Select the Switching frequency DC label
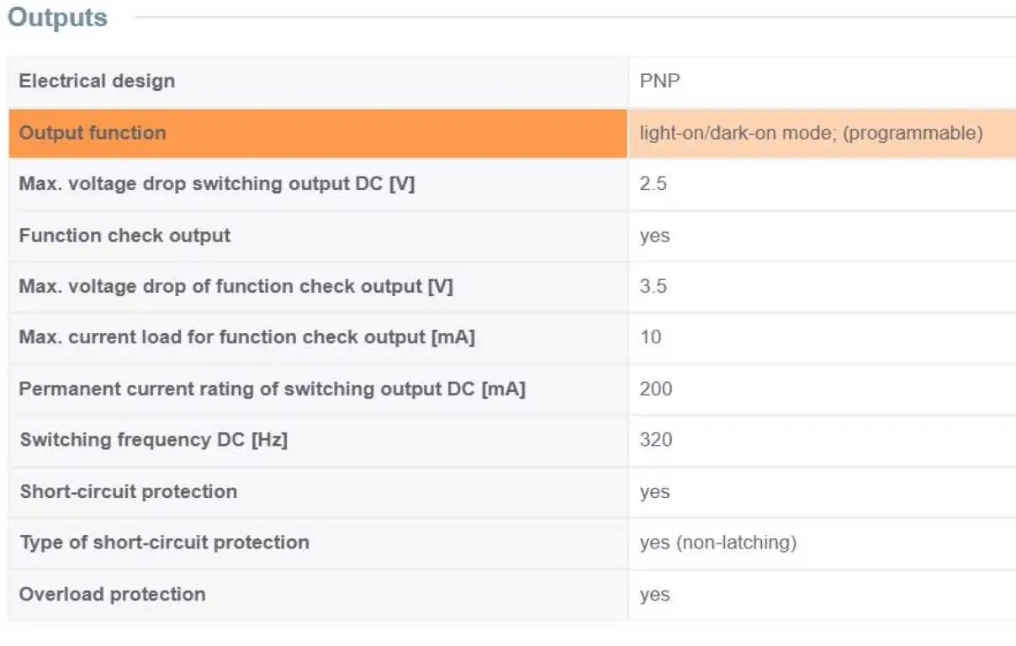Screen dimensions: 1016x646 (x=153, y=440)
